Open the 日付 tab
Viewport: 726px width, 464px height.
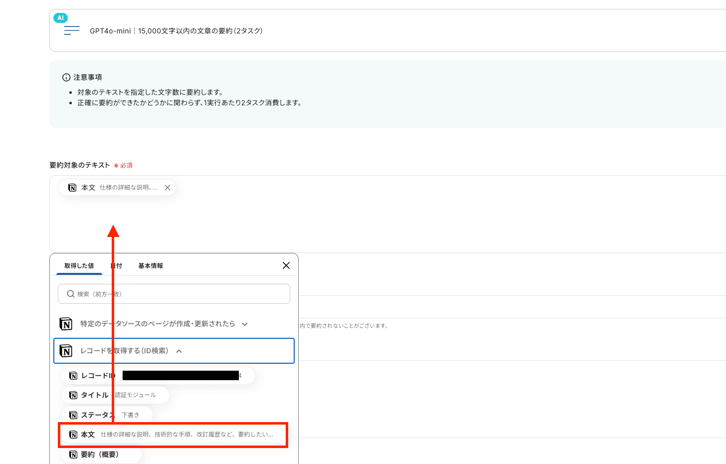(117, 266)
